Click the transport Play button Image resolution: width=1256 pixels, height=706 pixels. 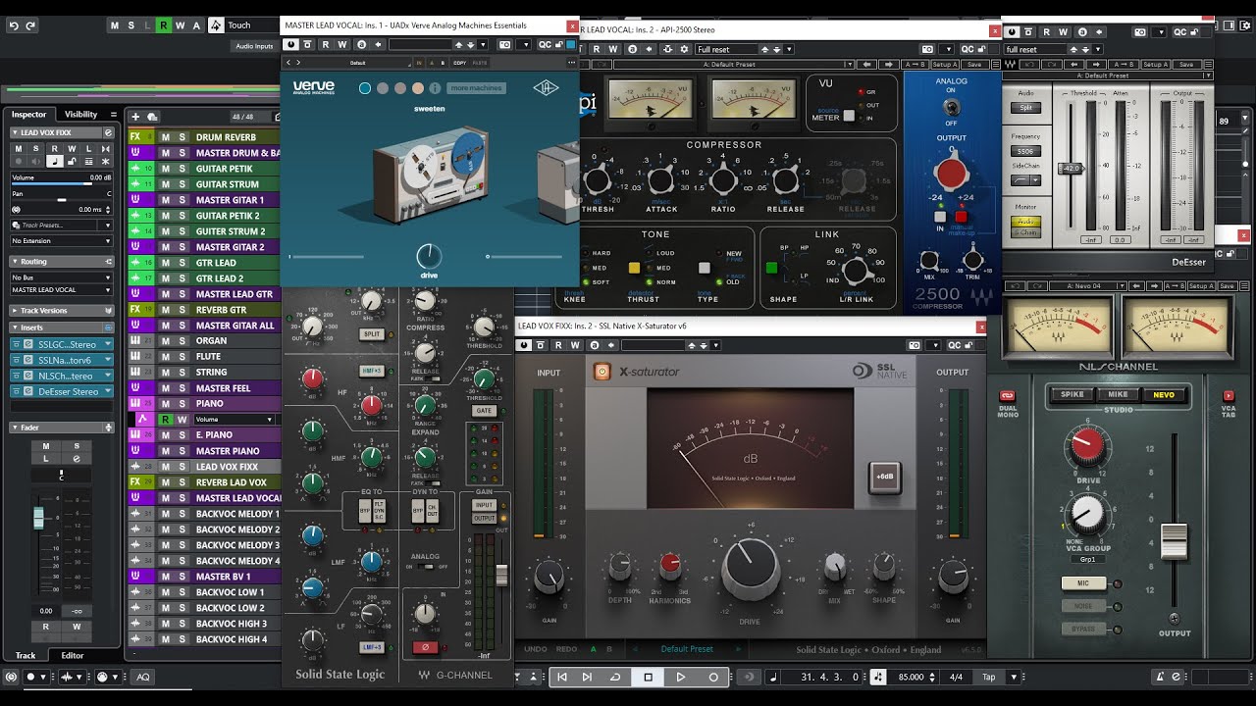[x=681, y=677]
